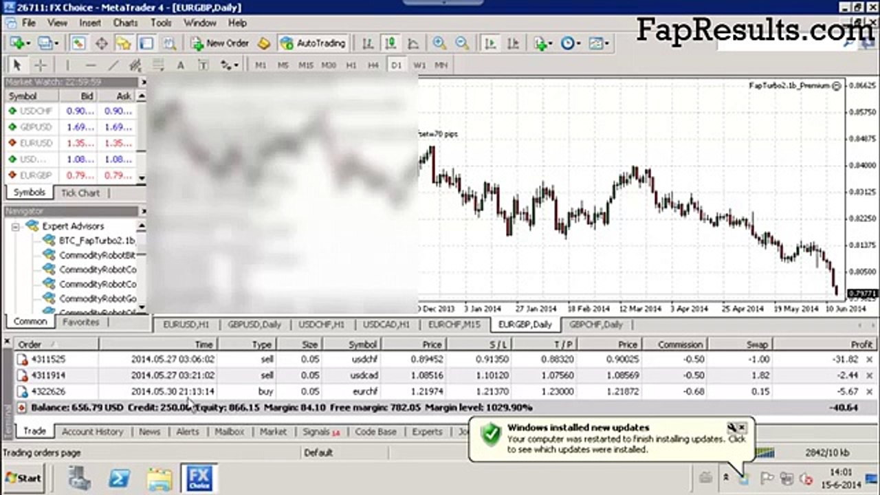Screen dimensions: 880x495
Task: Open the Periods clock dropdown
Action: point(571,43)
